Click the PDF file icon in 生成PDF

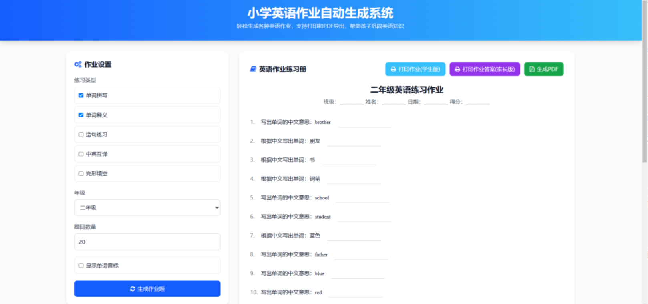[532, 69]
